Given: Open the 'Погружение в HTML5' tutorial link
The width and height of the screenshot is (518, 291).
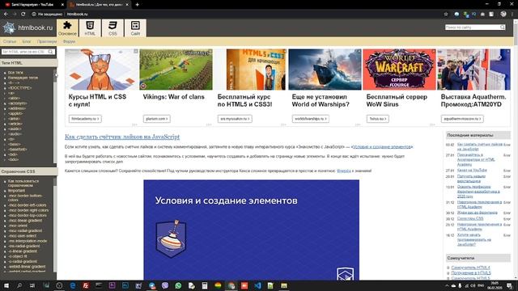Looking at the screenshot, I should coord(471,273).
